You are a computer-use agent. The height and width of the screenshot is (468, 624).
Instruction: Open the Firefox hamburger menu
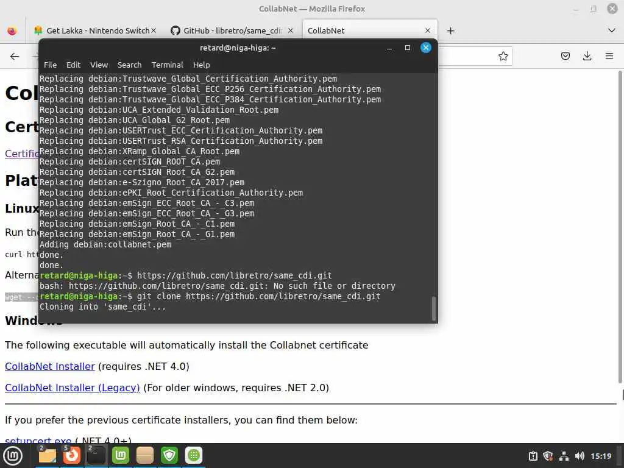tap(609, 56)
